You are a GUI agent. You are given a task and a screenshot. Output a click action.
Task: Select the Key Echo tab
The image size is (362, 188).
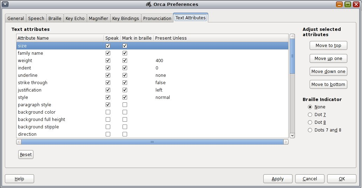pos(75,19)
